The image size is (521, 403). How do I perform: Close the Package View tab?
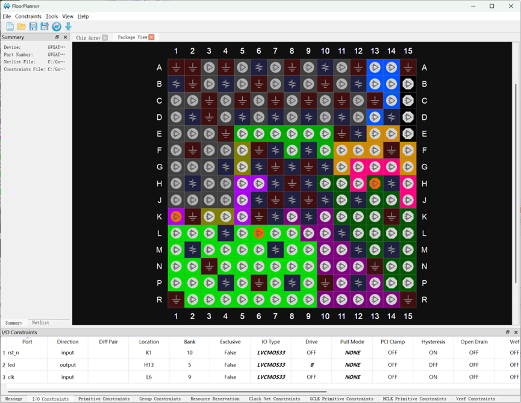tap(152, 37)
